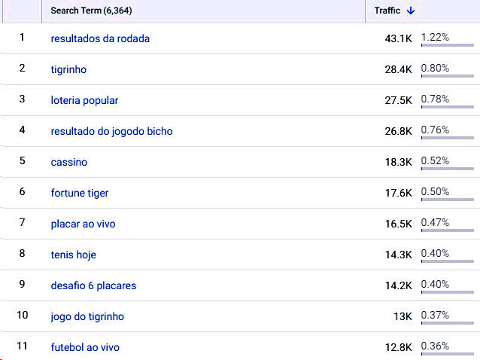Screen dimensions: 480x360
Task: Click the 'cassino' search term
Action: pos(69,162)
